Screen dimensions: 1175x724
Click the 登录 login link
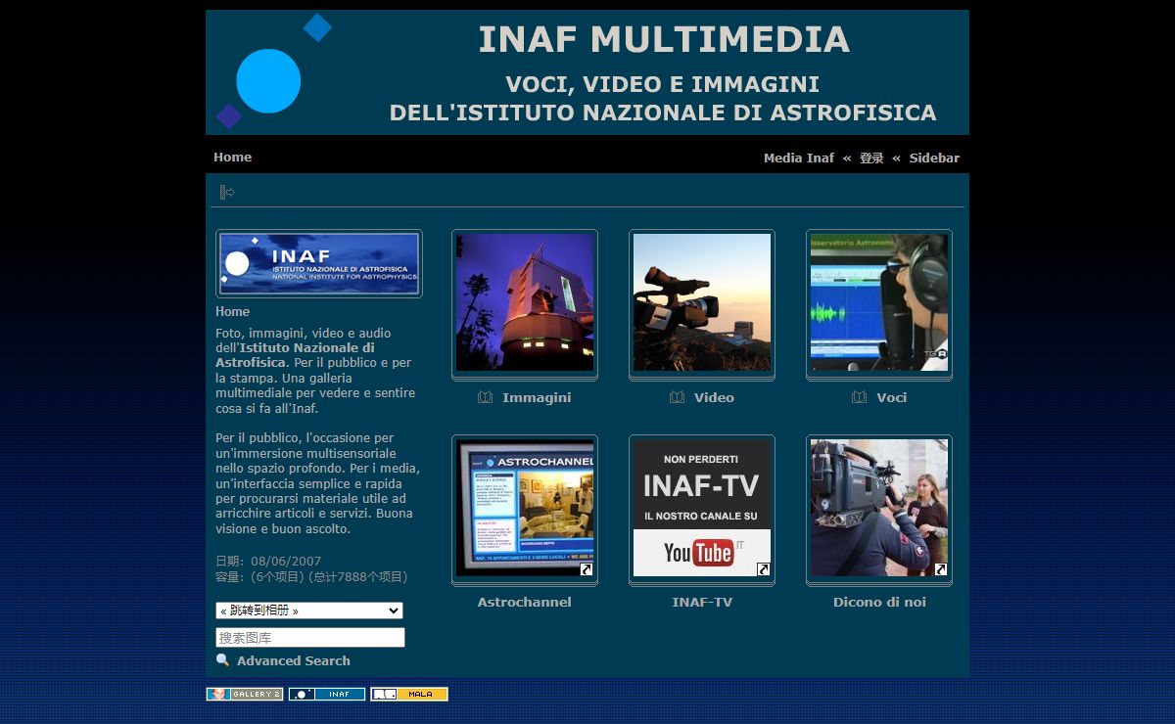click(871, 158)
